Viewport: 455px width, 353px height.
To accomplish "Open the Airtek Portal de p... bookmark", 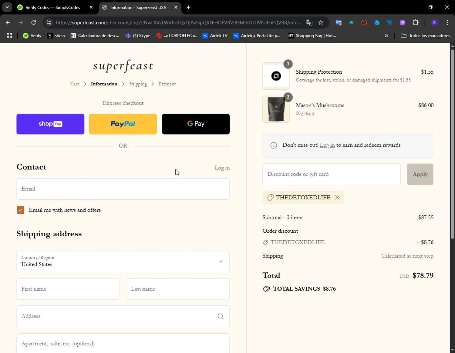I will point(257,36).
